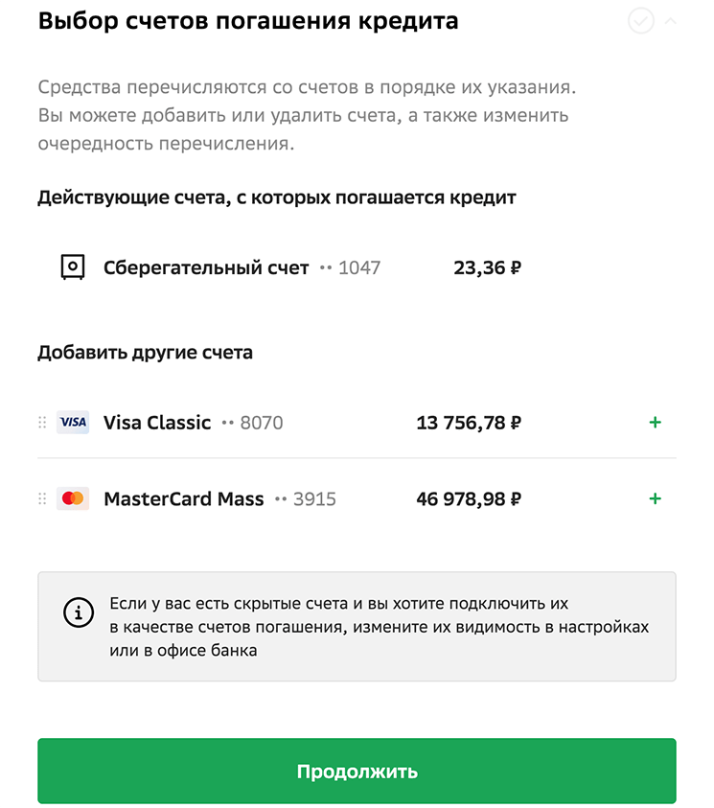
Task: Grab the Visa Classic drag handle
Action: coord(42,423)
